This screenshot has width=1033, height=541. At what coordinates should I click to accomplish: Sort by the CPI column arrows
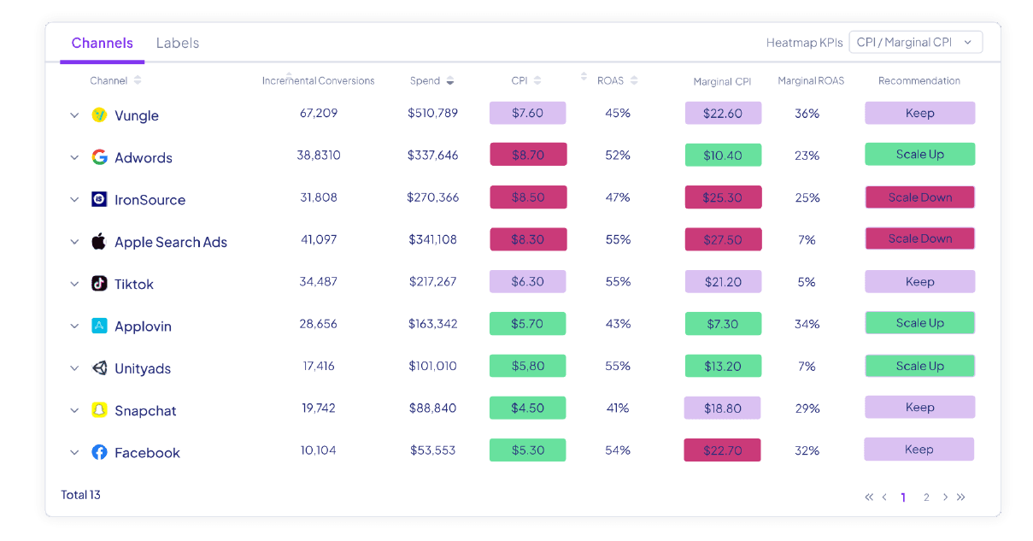[x=537, y=81]
